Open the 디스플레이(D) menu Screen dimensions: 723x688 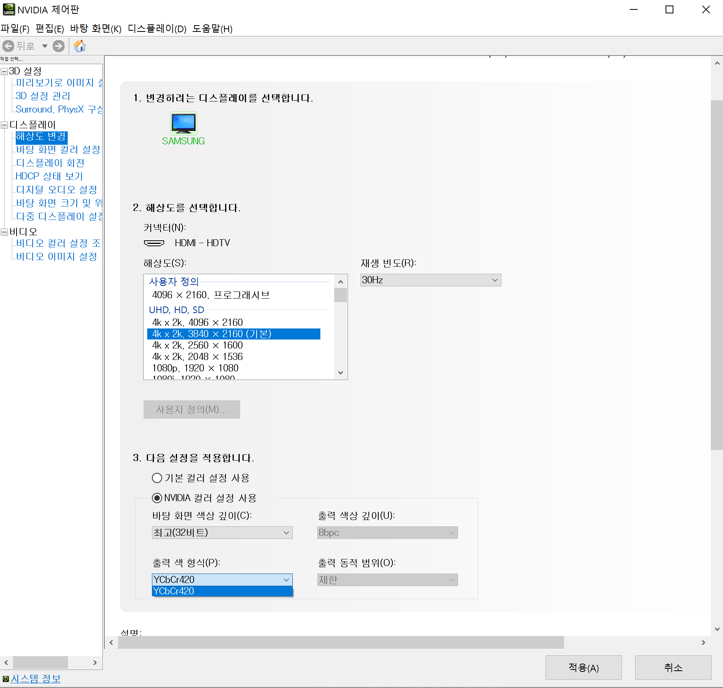tap(157, 29)
